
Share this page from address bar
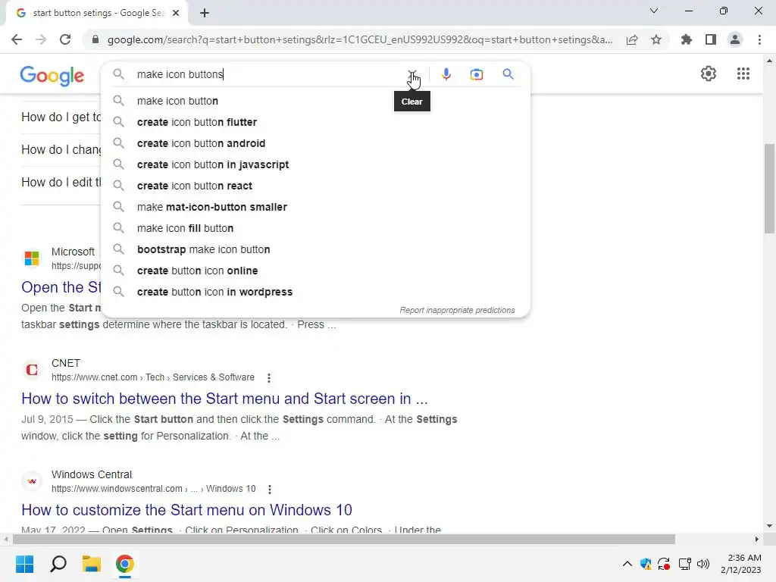click(631, 39)
